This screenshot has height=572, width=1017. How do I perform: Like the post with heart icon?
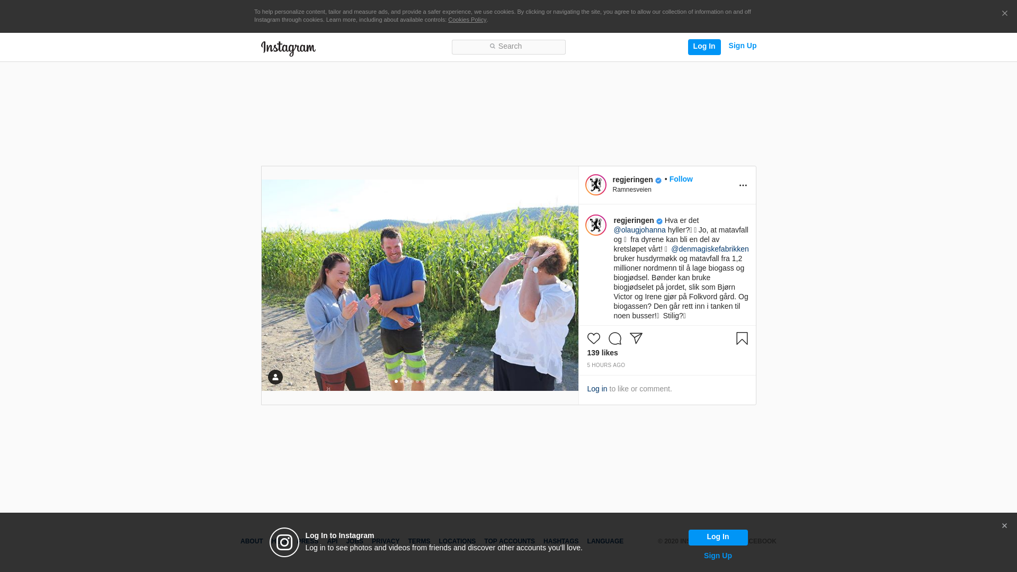point(593,338)
